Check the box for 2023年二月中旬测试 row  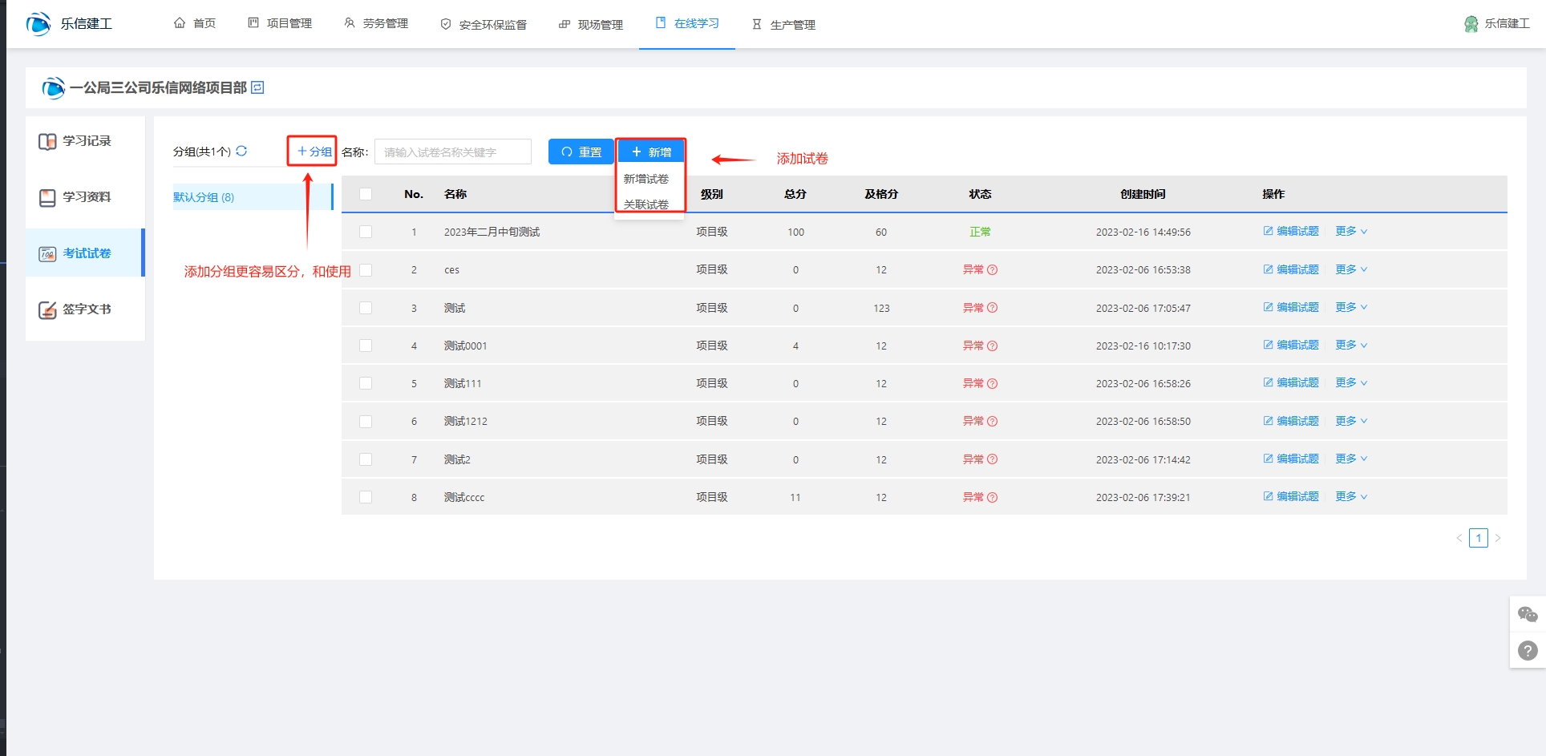[x=366, y=232]
